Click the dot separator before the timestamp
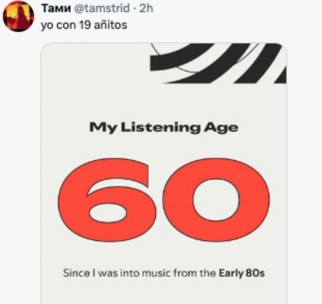Image resolution: width=322 pixels, height=304 pixels. tap(134, 9)
